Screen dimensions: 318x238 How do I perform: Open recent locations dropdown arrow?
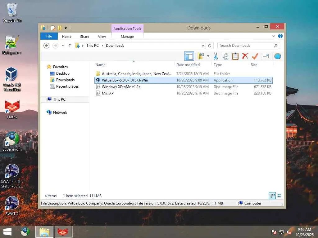(63, 46)
